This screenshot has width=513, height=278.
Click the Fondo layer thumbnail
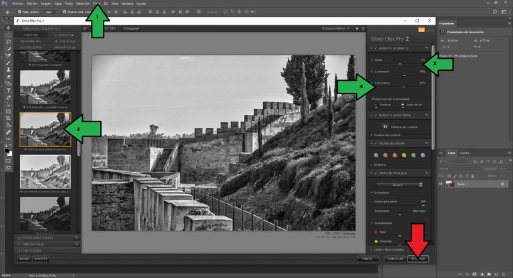pyautogui.click(x=450, y=184)
